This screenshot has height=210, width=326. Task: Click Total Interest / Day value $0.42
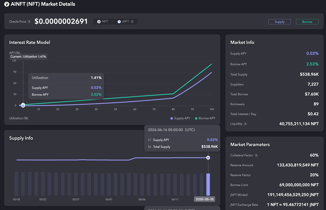click(x=313, y=114)
